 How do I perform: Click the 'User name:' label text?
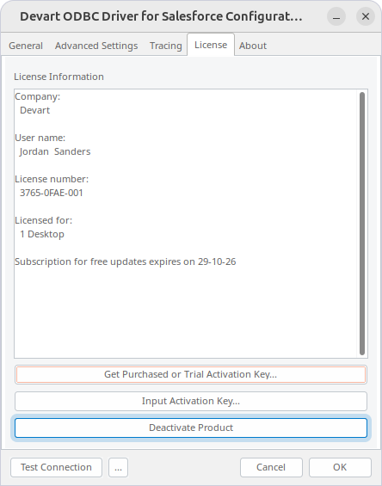pyautogui.click(x=40, y=138)
